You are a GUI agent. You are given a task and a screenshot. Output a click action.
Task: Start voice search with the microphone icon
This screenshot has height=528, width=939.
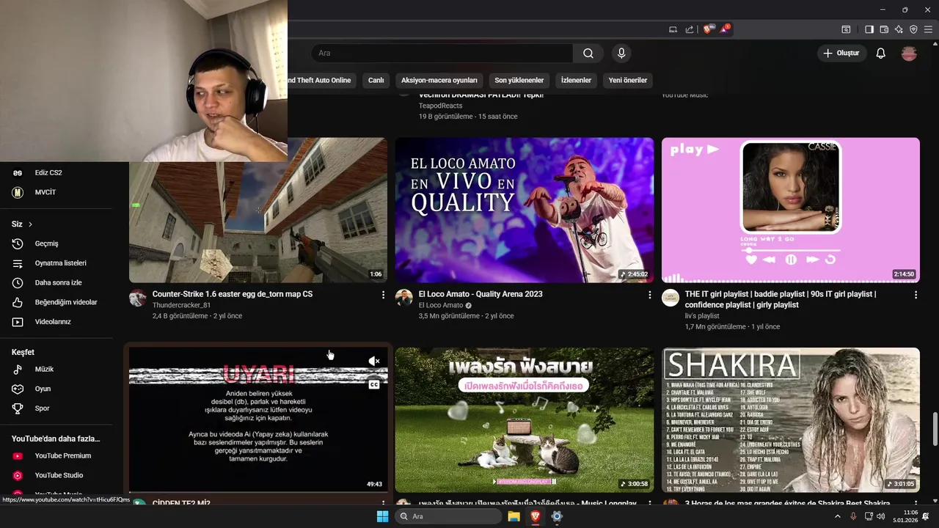click(621, 53)
